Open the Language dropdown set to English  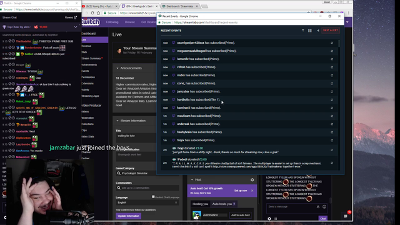(147, 202)
